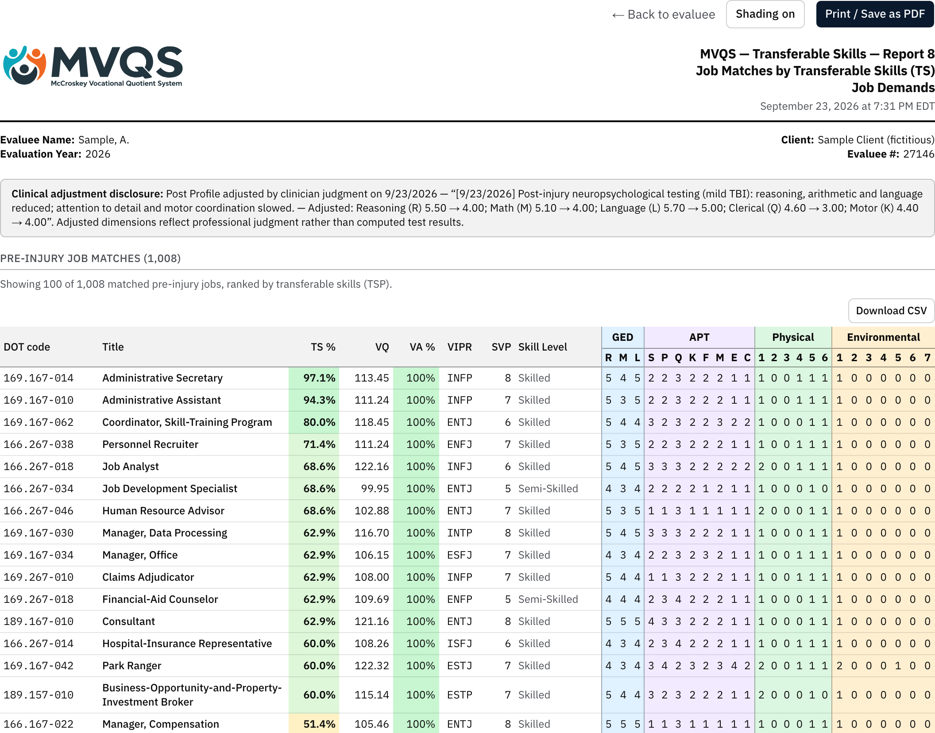Click the Physical group header

pos(793,337)
